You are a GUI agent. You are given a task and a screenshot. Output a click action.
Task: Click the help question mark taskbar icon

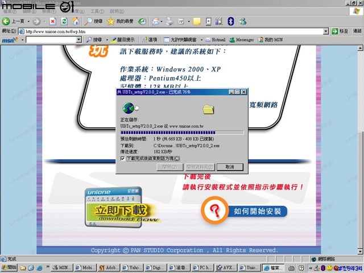pyautogui.click(x=301, y=268)
